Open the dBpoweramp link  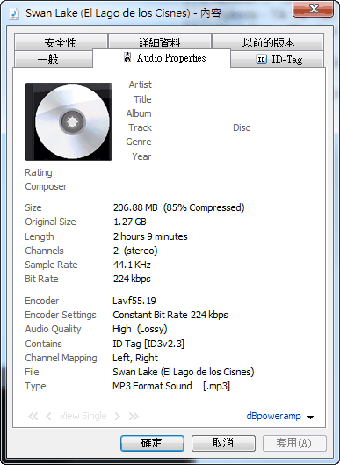pyautogui.click(x=273, y=416)
